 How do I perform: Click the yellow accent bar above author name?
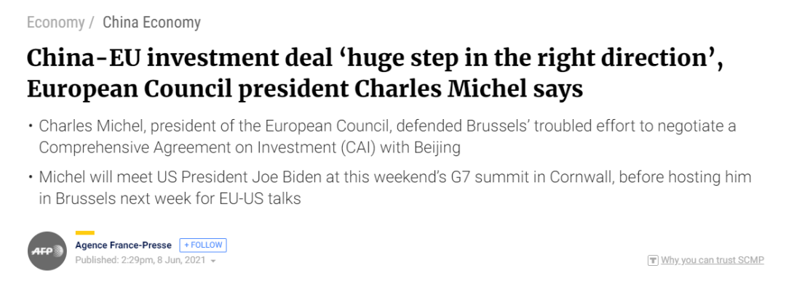point(84,233)
